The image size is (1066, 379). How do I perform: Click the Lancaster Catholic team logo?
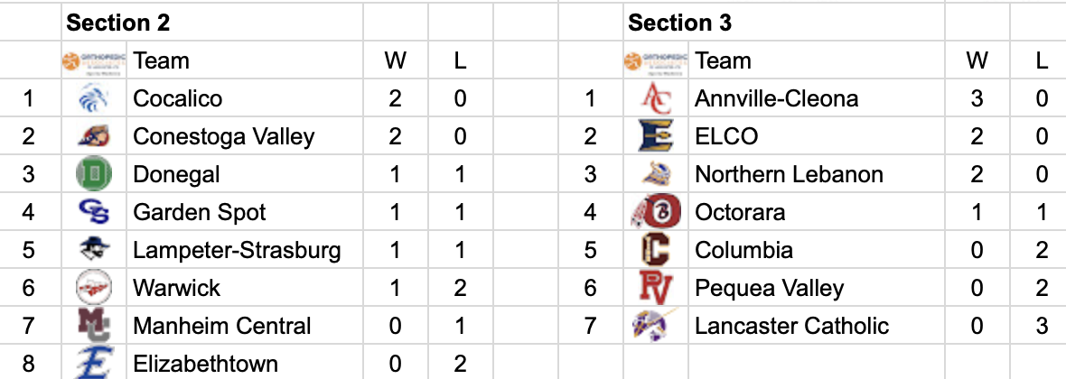[655, 325]
